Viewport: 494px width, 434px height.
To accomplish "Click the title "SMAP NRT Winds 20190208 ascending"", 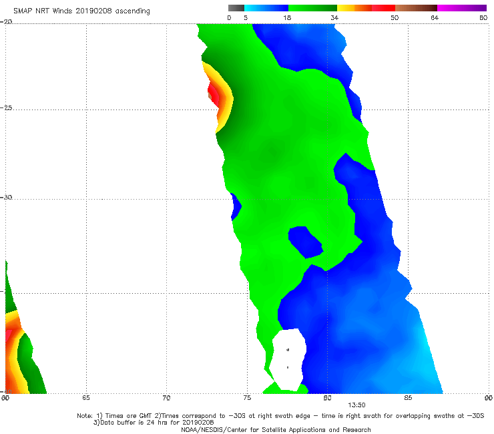I will point(81,11).
